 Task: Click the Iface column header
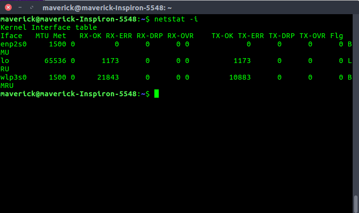click(11, 36)
